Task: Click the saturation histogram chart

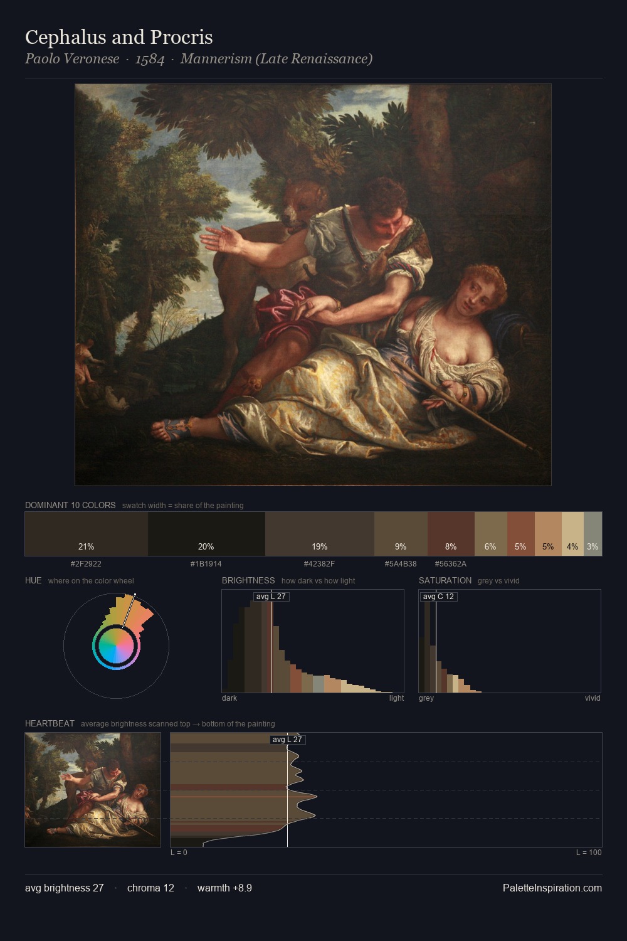Action: [x=510, y=641]
